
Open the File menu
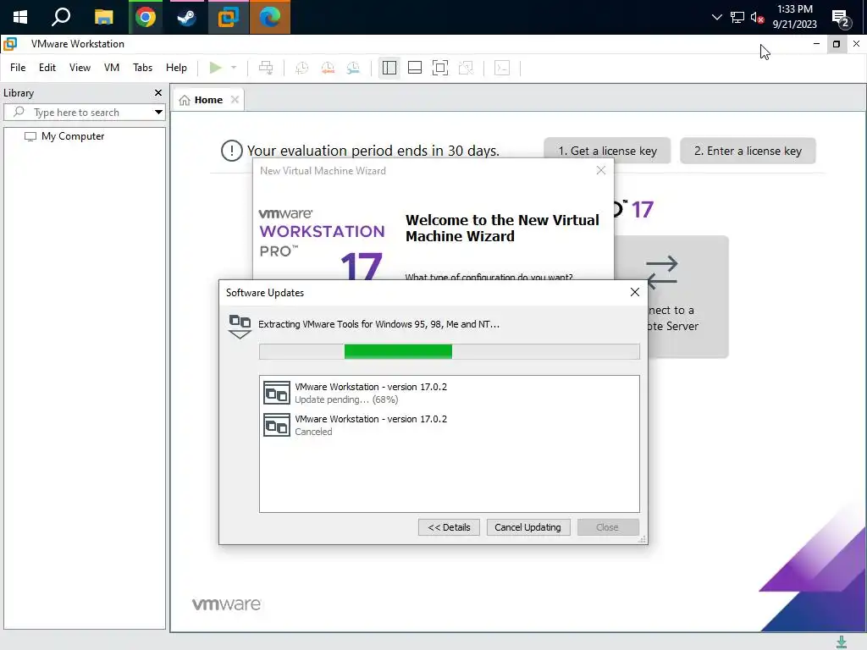click(18, 68)
